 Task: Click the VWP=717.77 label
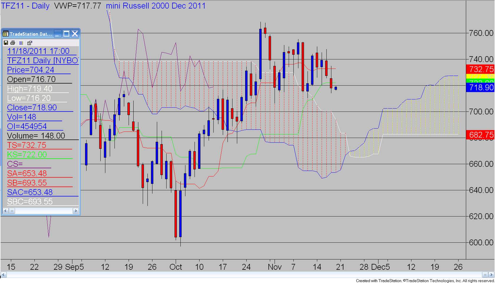pos(78,6)
